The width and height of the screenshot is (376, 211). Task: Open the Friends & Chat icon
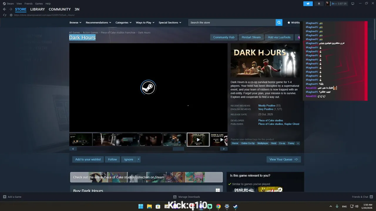tap(371, 197)
